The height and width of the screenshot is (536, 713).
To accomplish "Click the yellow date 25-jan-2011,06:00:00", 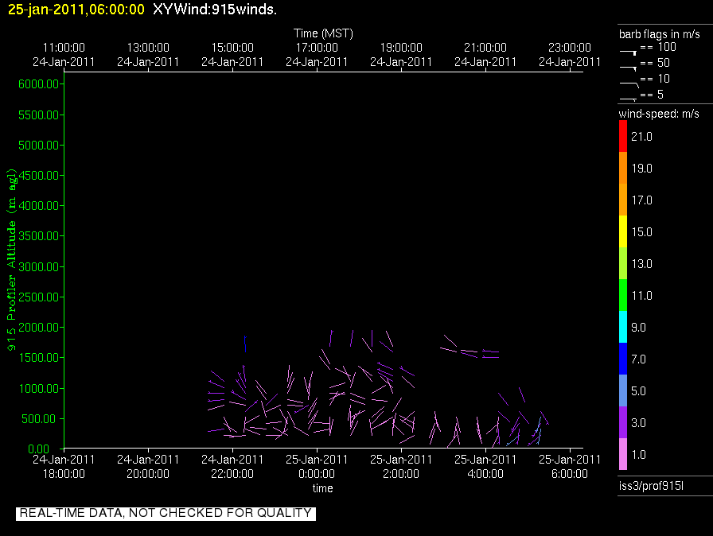I will 76,10.
